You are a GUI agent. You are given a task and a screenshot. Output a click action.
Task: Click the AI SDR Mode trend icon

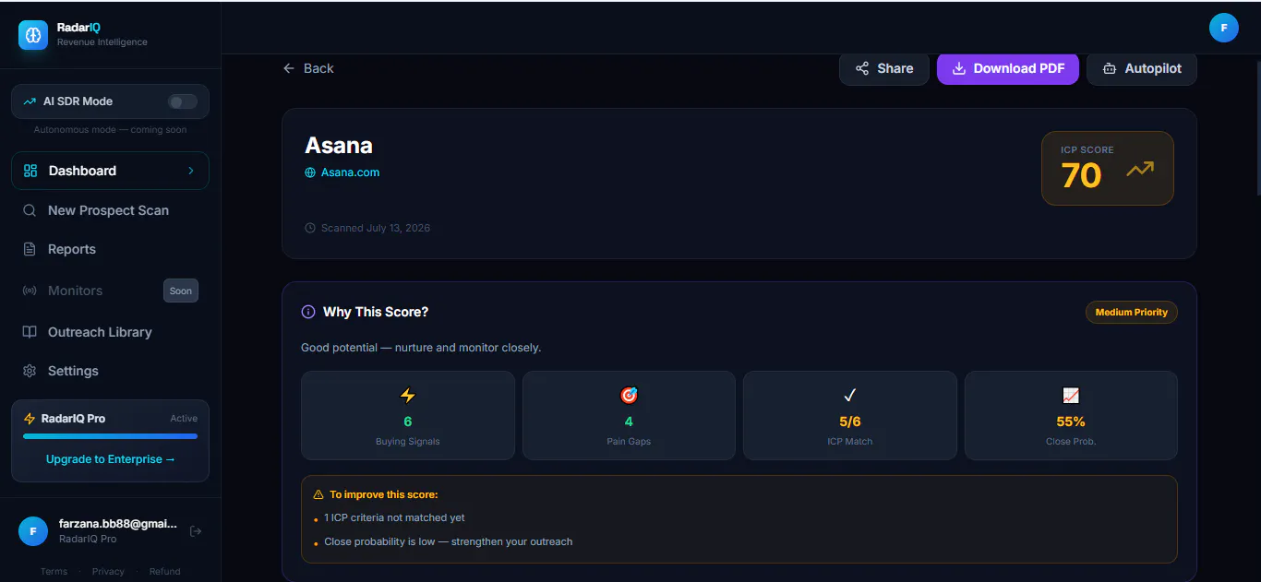click(30, 101)
